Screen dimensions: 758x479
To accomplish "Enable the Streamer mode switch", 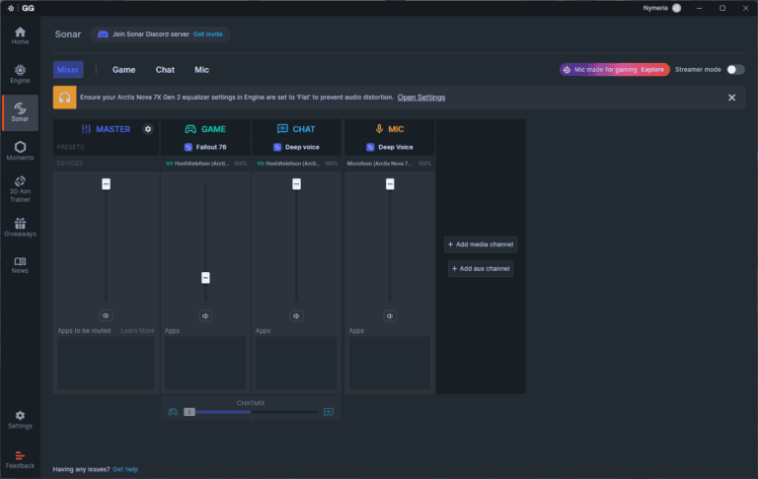I will [735, 70].
